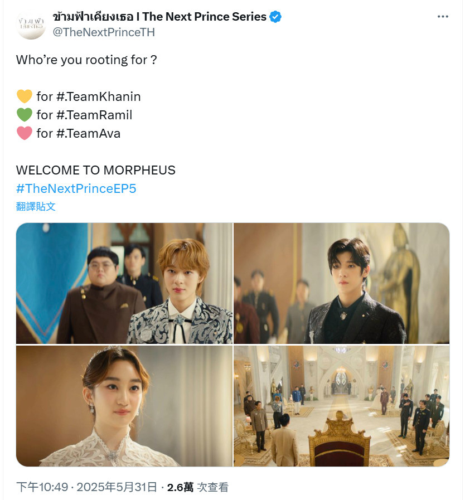Click the pink heart emoji
Viewport: 465px width, 500px height.
tap(24, 133)
